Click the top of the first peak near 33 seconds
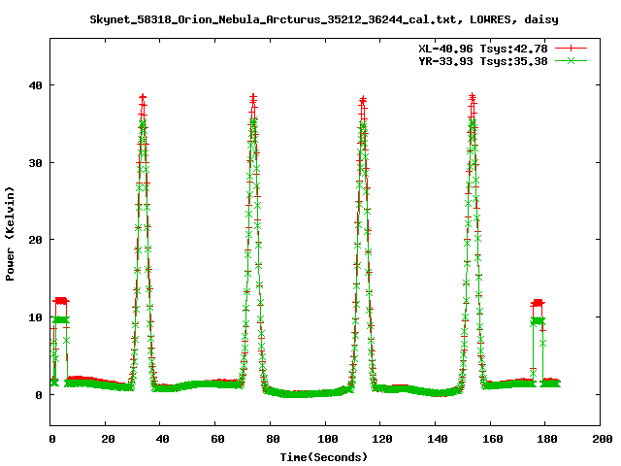 (x=143, y=97)
